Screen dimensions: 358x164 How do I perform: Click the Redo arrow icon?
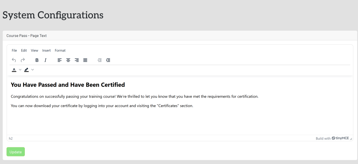(23, 60)
